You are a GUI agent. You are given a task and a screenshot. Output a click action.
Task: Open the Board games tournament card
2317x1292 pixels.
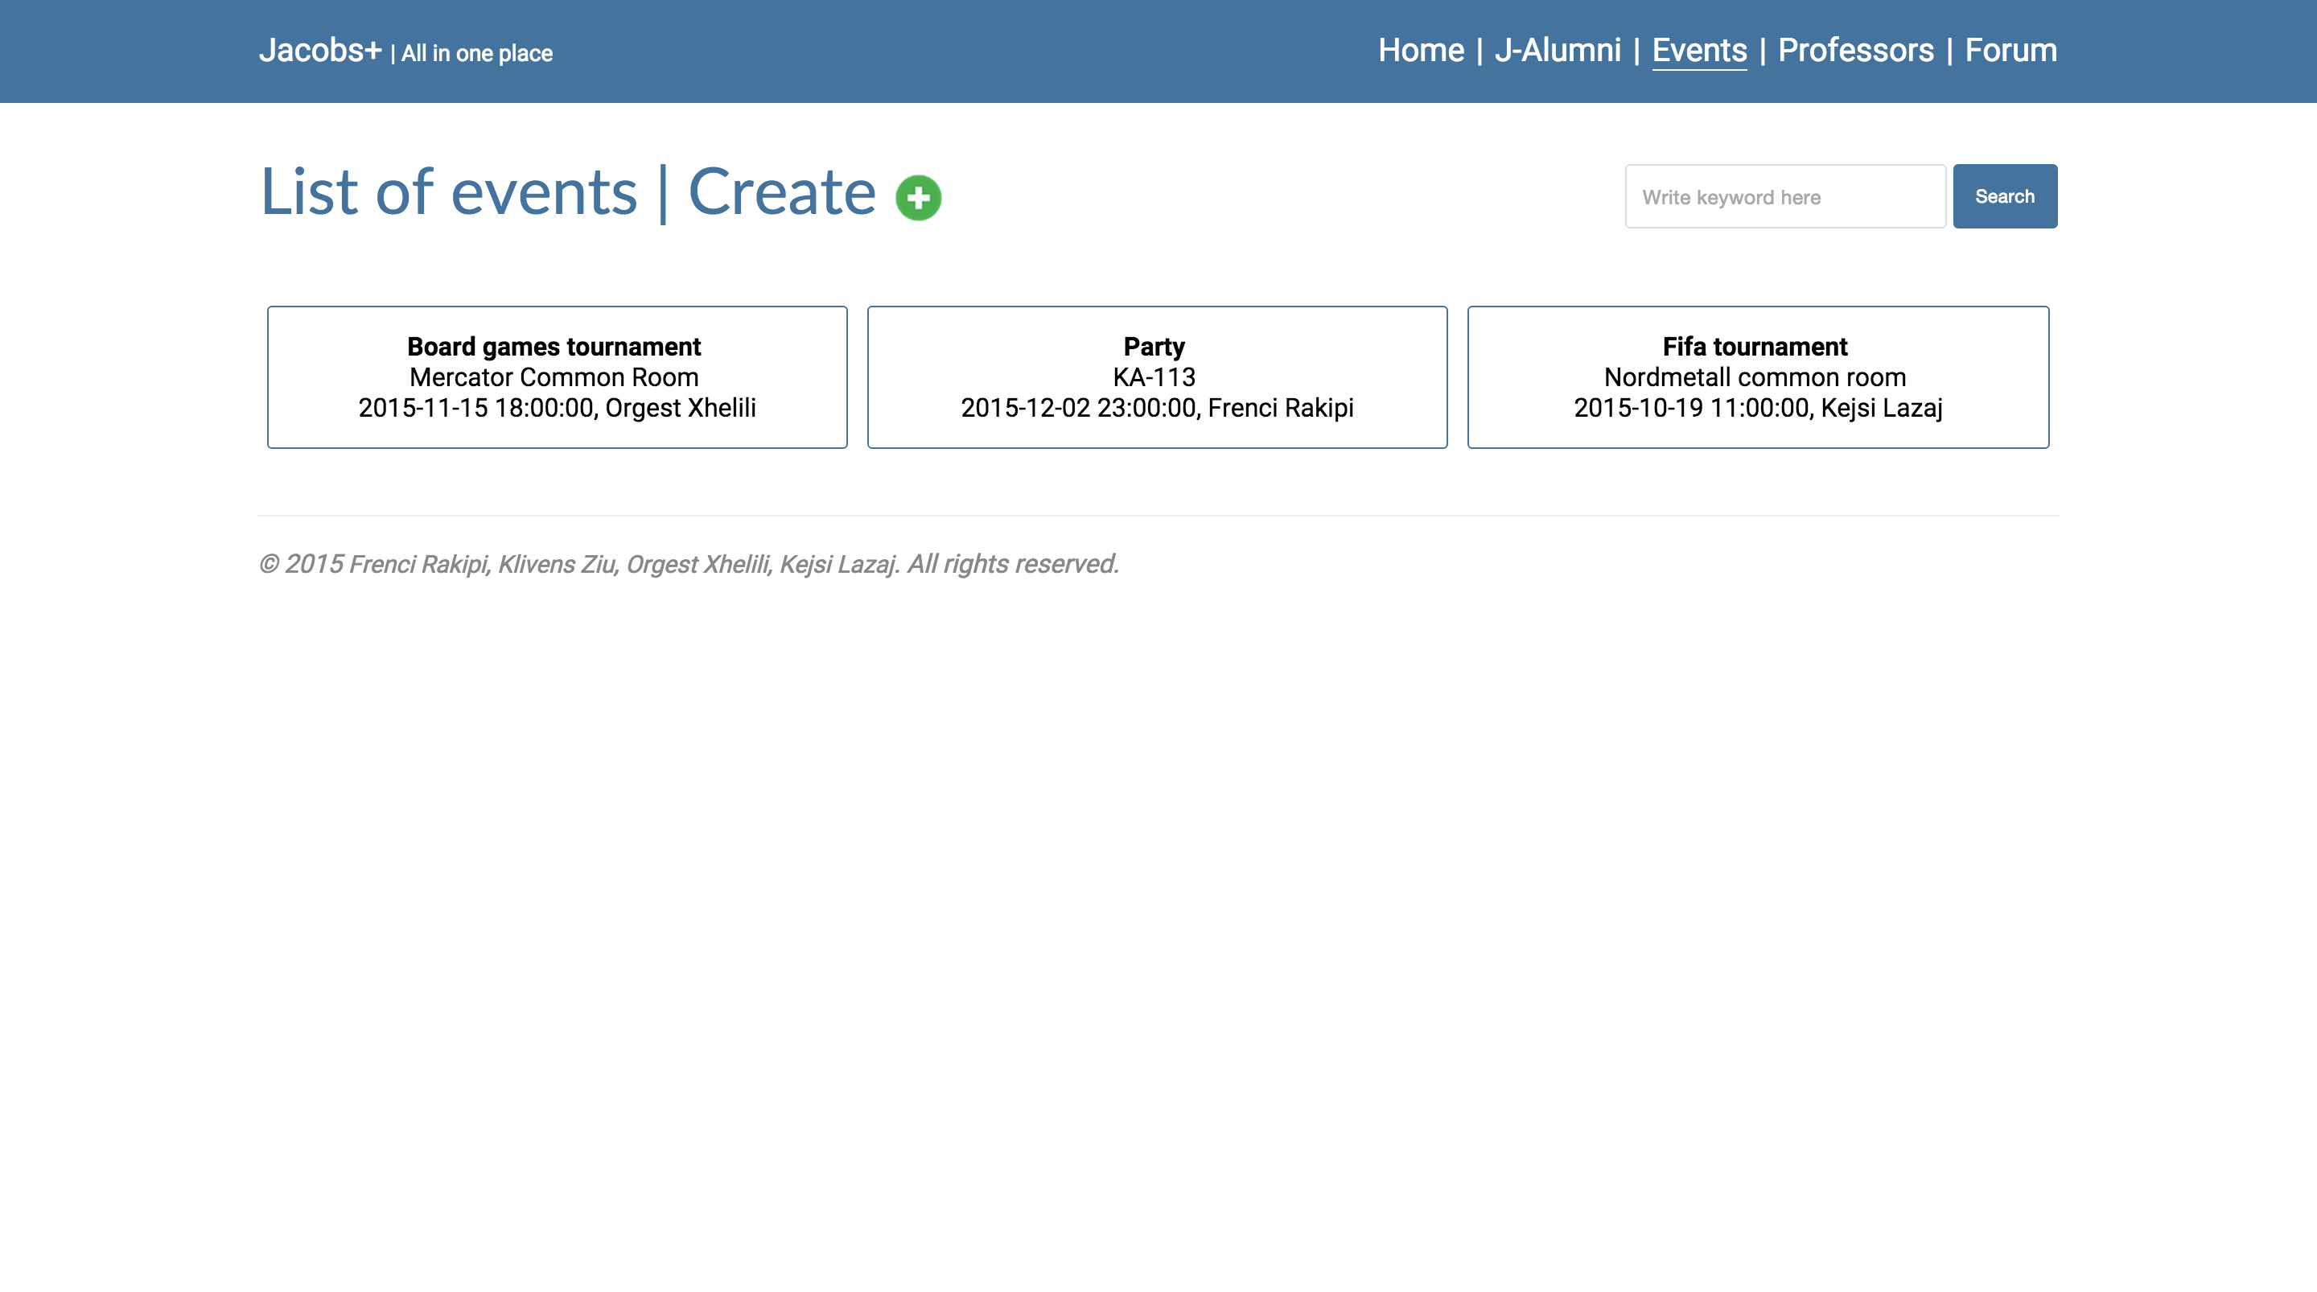click(x=557, y=377)
